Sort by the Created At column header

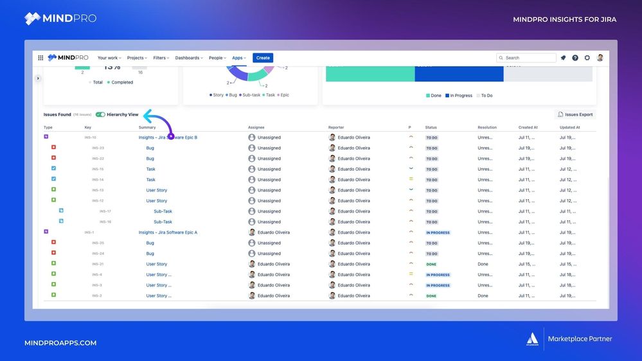click(x=528, y=127)
